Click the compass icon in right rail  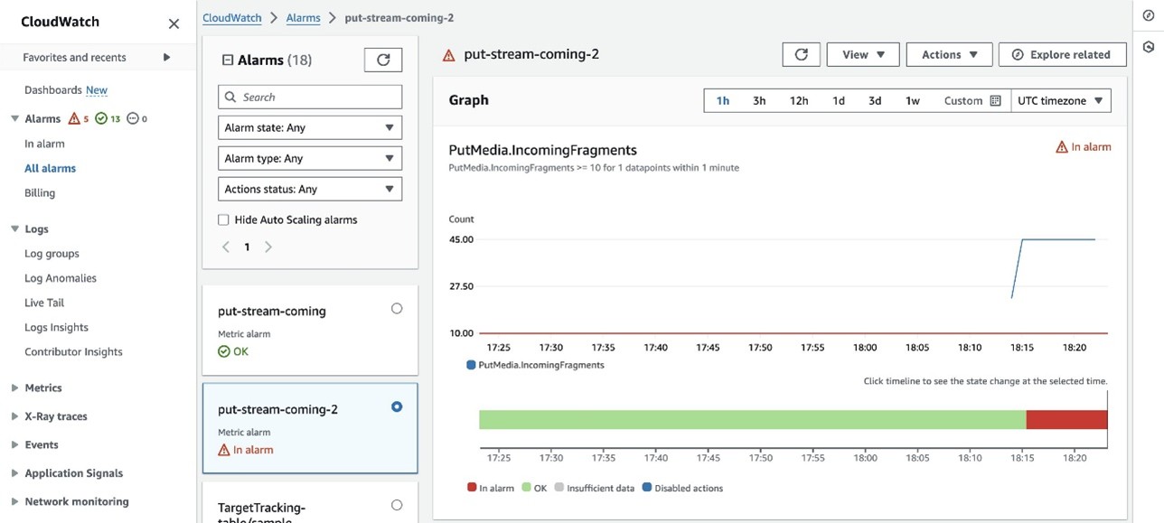click(x=1149, y=15)
